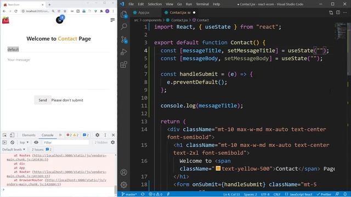The width and height of the screenshot is (351, 197).
Task: Open the Manage gear in VS Code activity bar
Action: (x=124, y=185)
